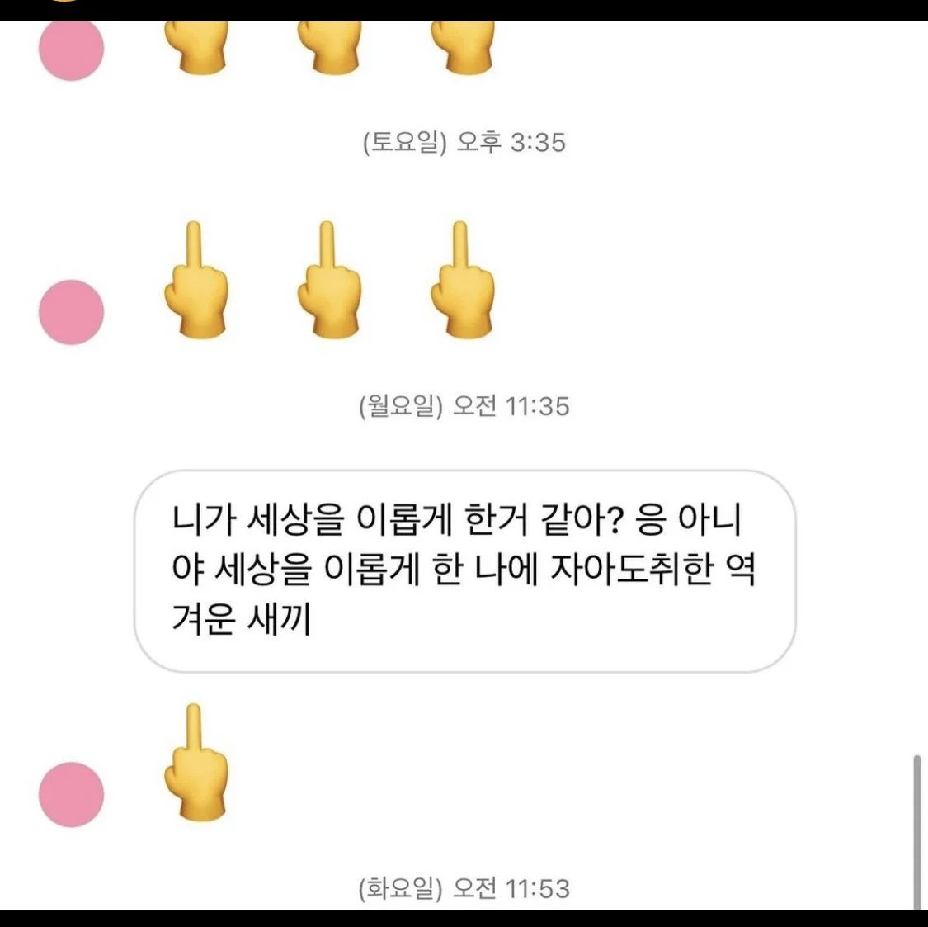The image size is (928, 927).
Task: Click the gray scrollbar thumb on right edge
Action: coord(916,832)
